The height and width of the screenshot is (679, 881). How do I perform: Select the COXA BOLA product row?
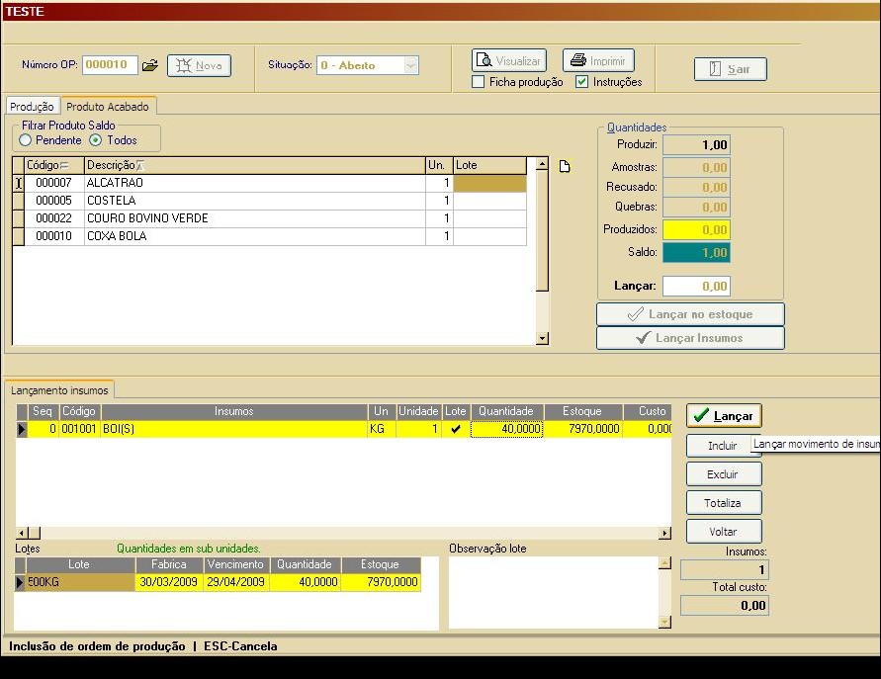click(270, 236)
